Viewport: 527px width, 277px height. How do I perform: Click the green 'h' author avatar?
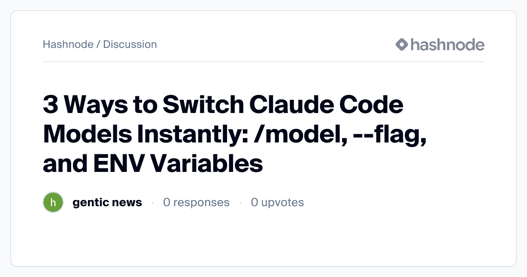click(53, 203)
